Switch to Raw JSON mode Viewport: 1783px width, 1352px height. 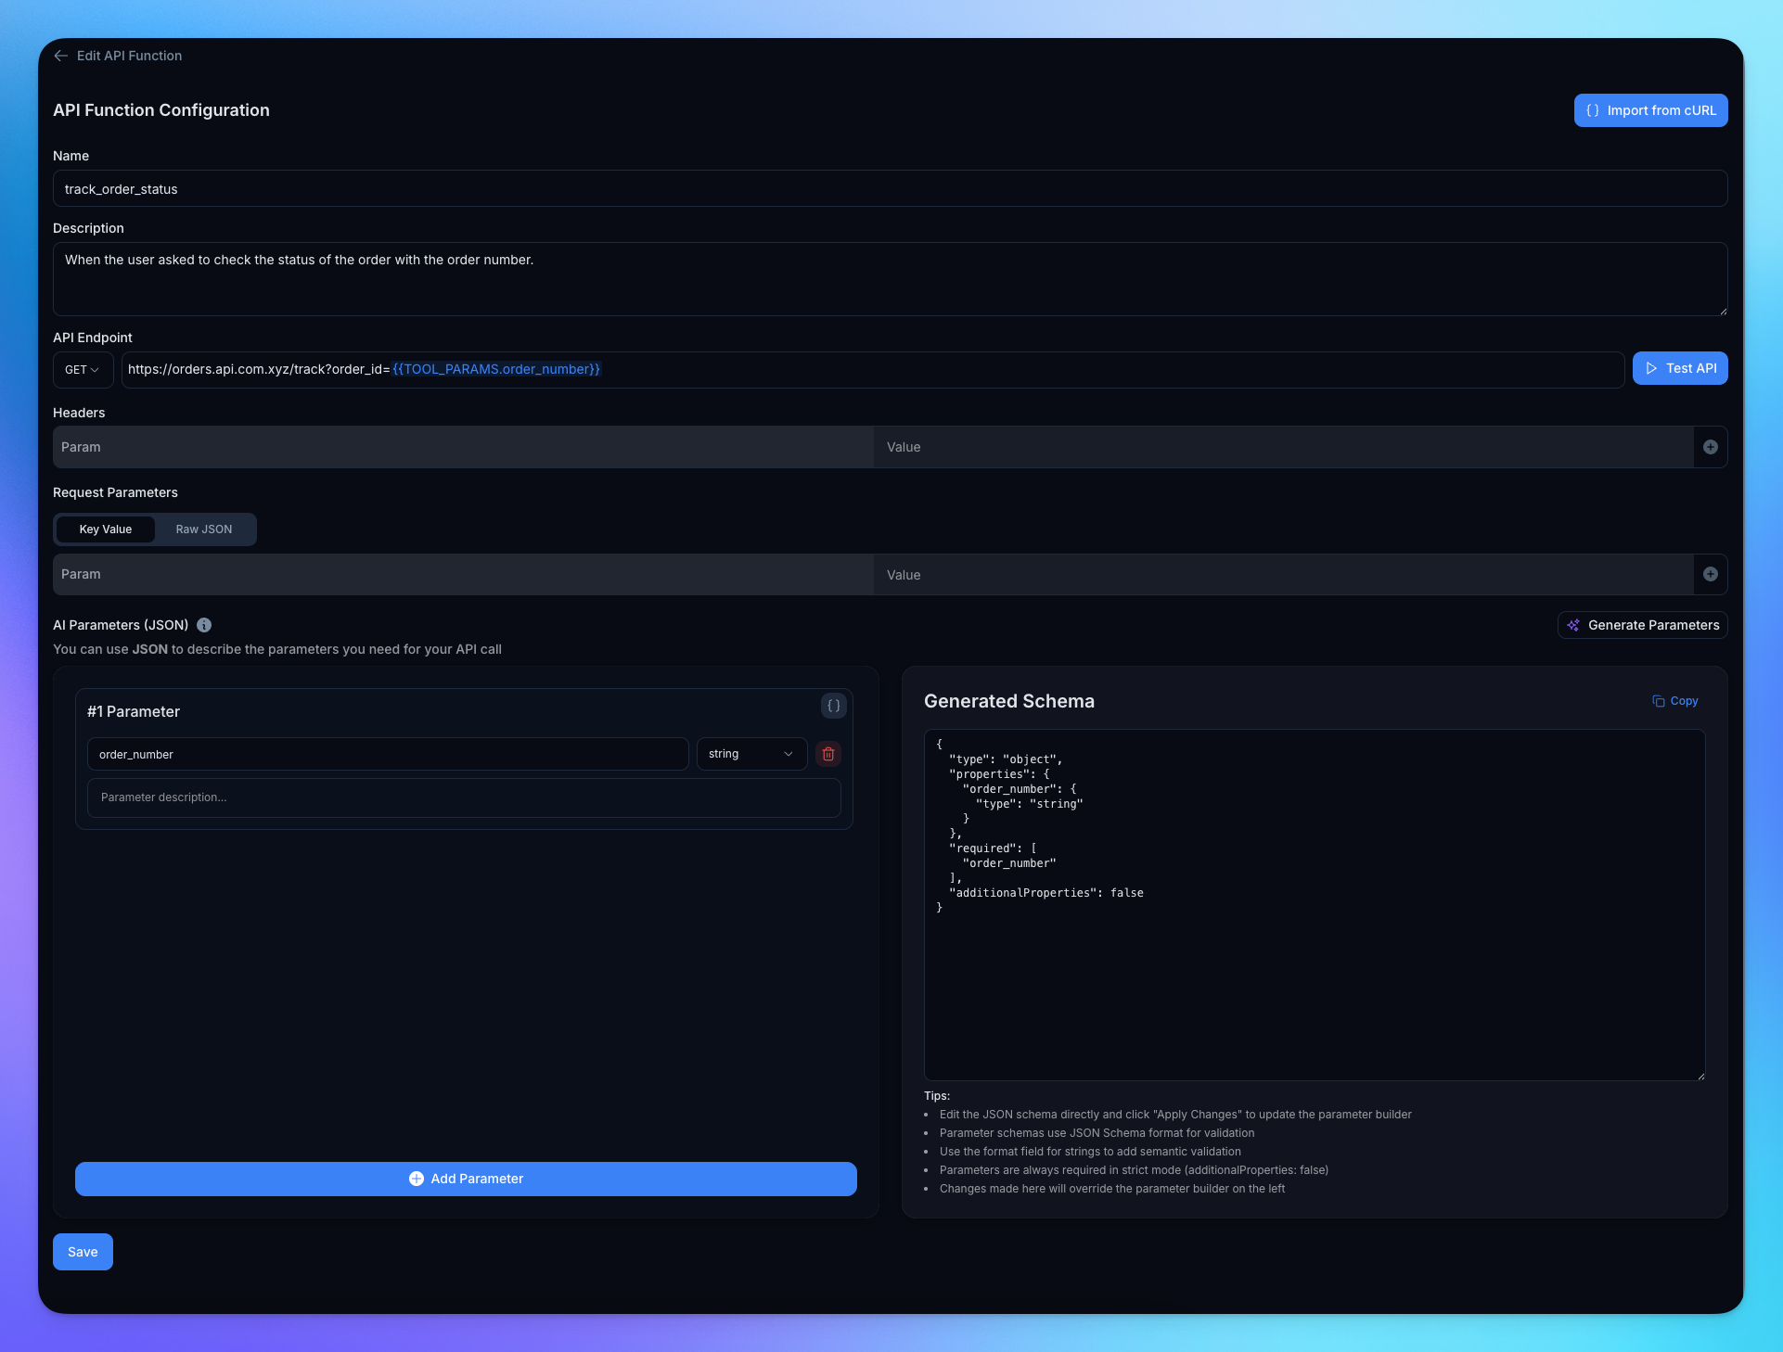tap(204, 529)
